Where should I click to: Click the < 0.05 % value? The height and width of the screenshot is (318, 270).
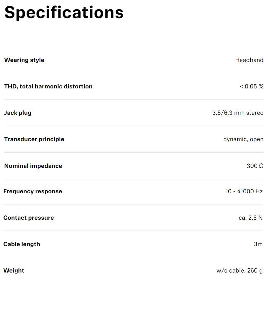tap(251, 86)
